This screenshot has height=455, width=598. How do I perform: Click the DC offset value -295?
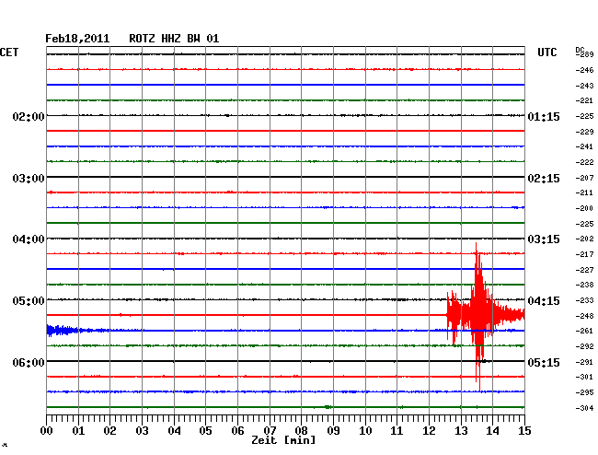pos(584,392)
